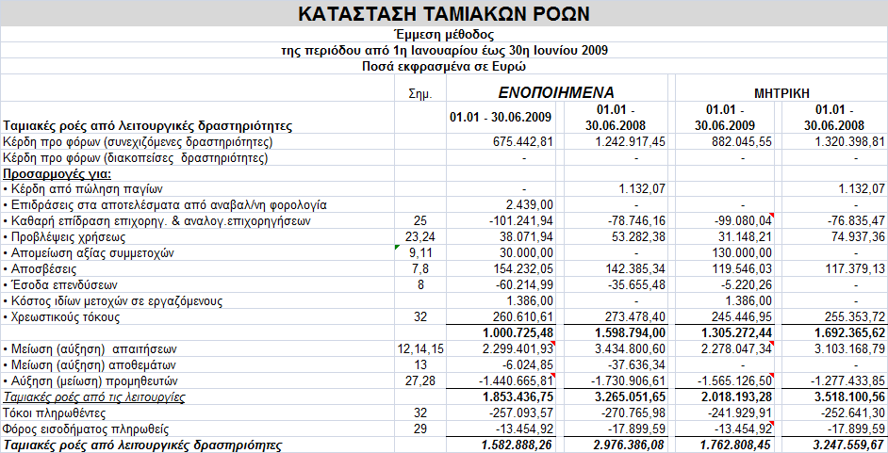The image size is (888, 453).
Task: Select the cell containing '-101.241,94'
Action: click(521, 221)
